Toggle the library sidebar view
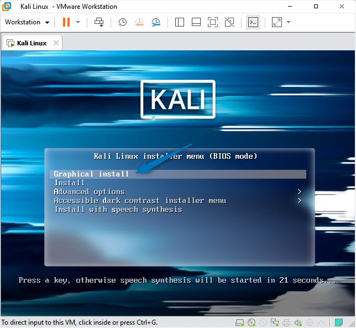Image resolution: width=356 pixels, height=328 pixels. (179, 22)
